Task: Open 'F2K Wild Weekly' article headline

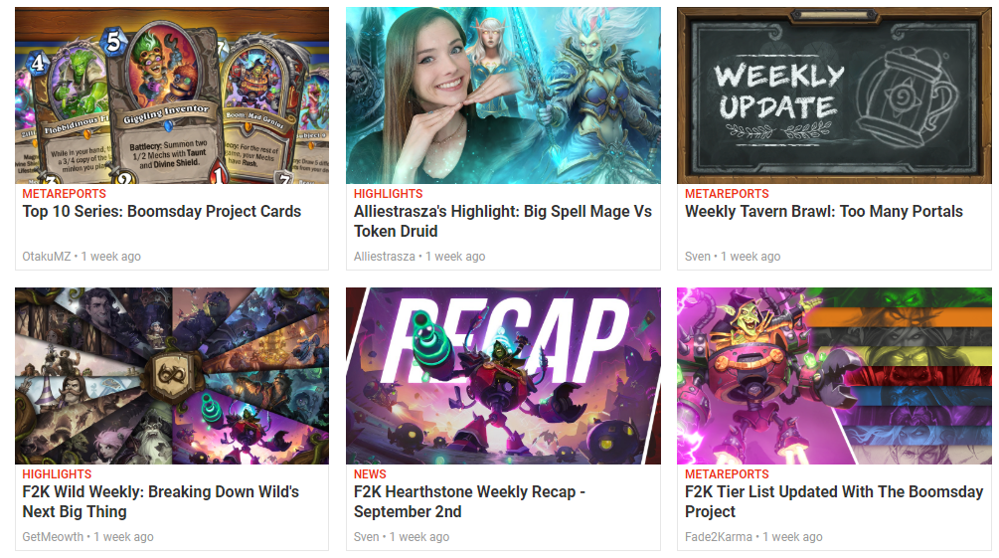Action: click(x=161, y=502)
